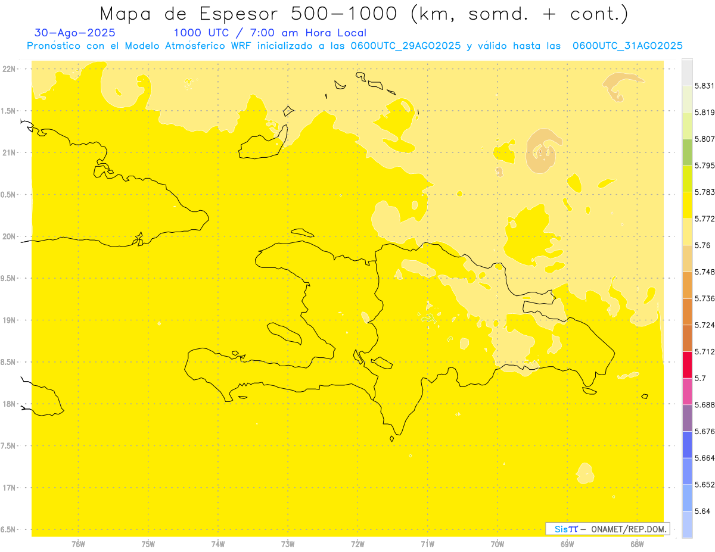This screenshot has height=552, width=715.
Task: Click the longitude label 71W
Action: 427,544
